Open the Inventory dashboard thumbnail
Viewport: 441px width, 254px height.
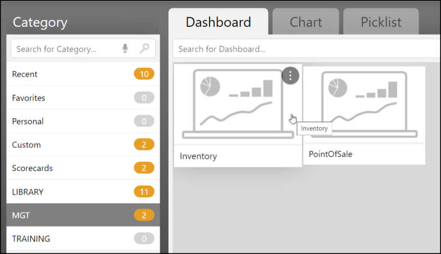point(230,104)
